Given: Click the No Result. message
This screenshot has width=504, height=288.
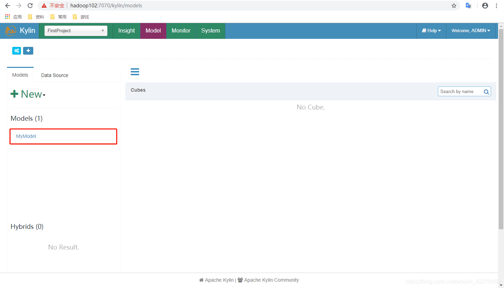Looking at the screenshot, I should pyautogui.click(x=64, y=247).
